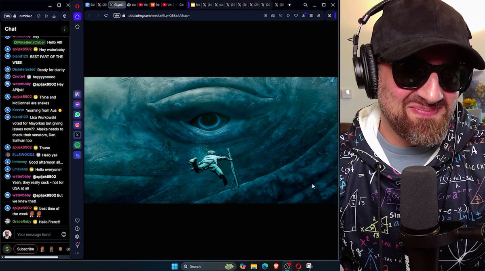Open Spotify in Opera sidebar
Viewport: 485px width, 271px height.
pos(77,145)
